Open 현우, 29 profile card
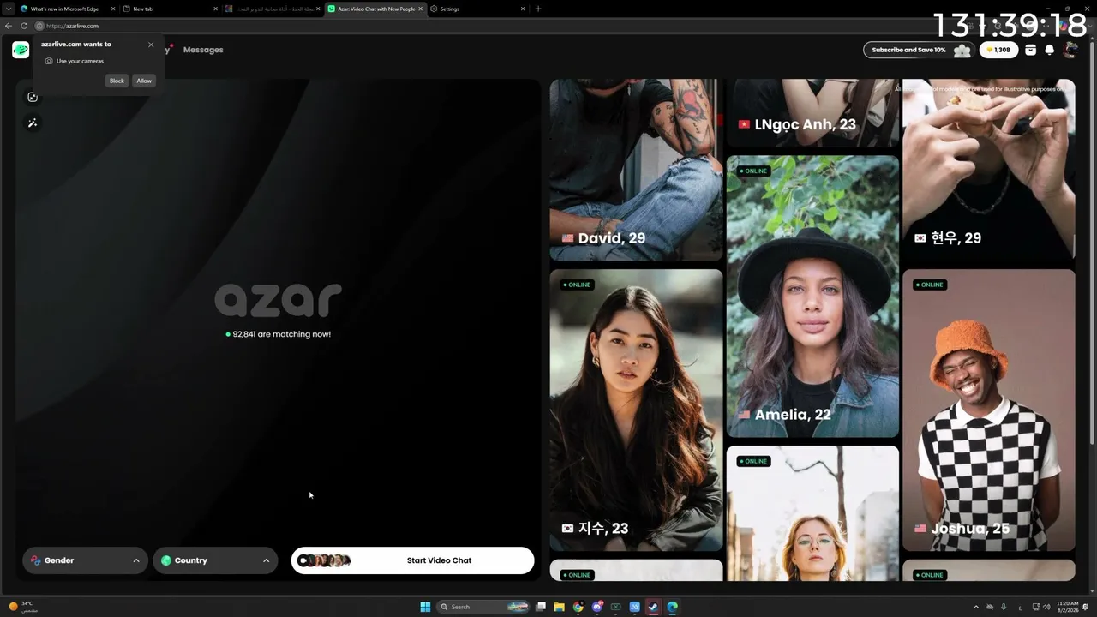Viewport: 1097px width, 617px height. [988, 170]
